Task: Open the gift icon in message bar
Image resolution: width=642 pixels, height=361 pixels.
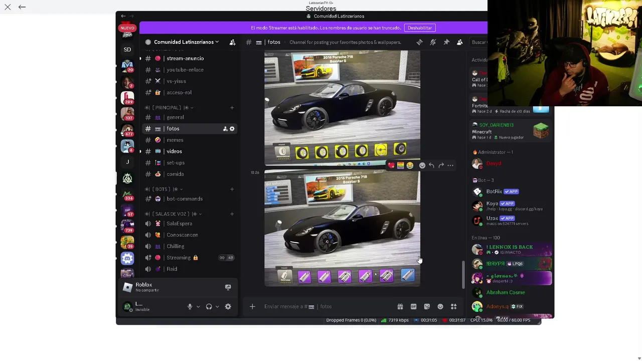Action: click(x=400, y=306)
